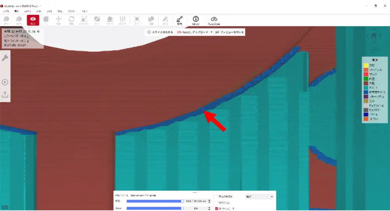The height and width of the screenshot is (211, 390).
Task: Click the play icon on left sidebar
Action: click(5, 82)
